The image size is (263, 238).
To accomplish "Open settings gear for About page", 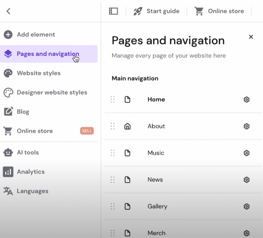I will (x=246, y=126).
